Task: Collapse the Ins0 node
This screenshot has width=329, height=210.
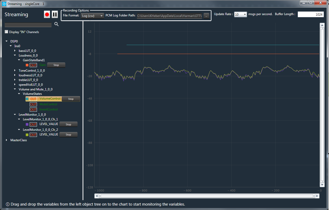Action: pyautogui.click(x=11, y=46)
